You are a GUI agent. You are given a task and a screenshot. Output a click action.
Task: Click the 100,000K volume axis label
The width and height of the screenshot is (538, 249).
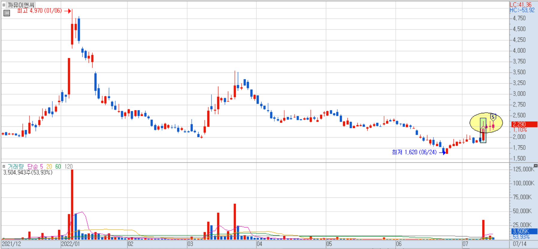[x=523, y=183]
